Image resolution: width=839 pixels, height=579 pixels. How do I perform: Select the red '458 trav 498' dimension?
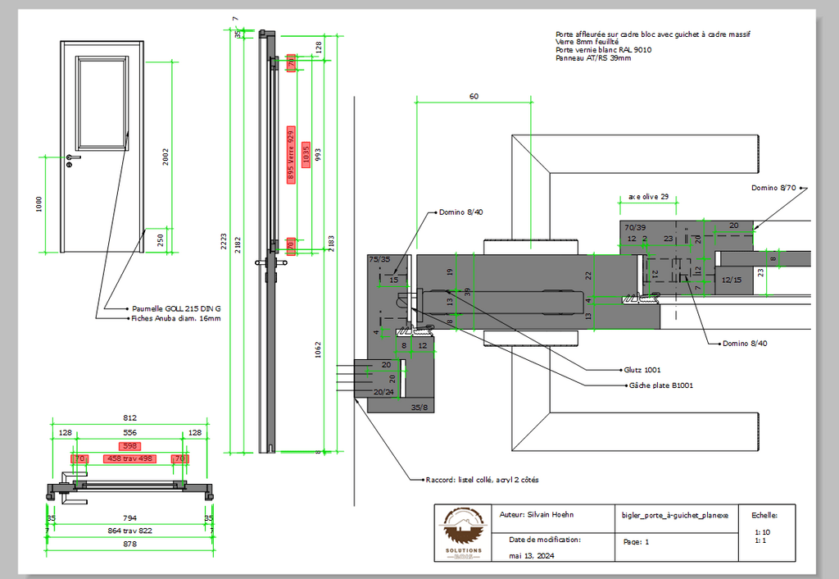130,459
